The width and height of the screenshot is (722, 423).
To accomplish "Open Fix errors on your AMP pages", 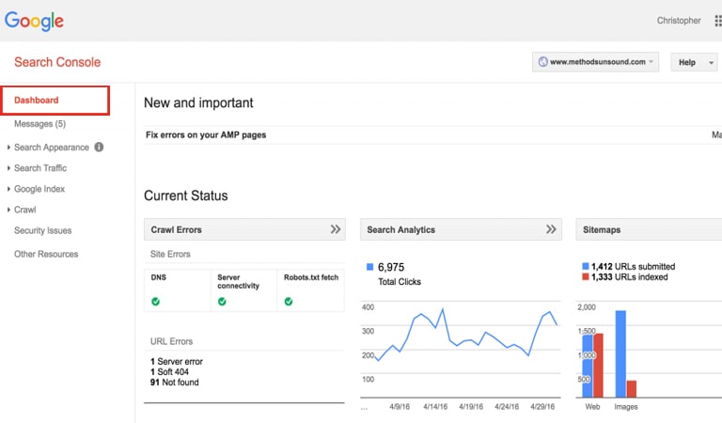I will pyautogui.click(x=206, y=134).
